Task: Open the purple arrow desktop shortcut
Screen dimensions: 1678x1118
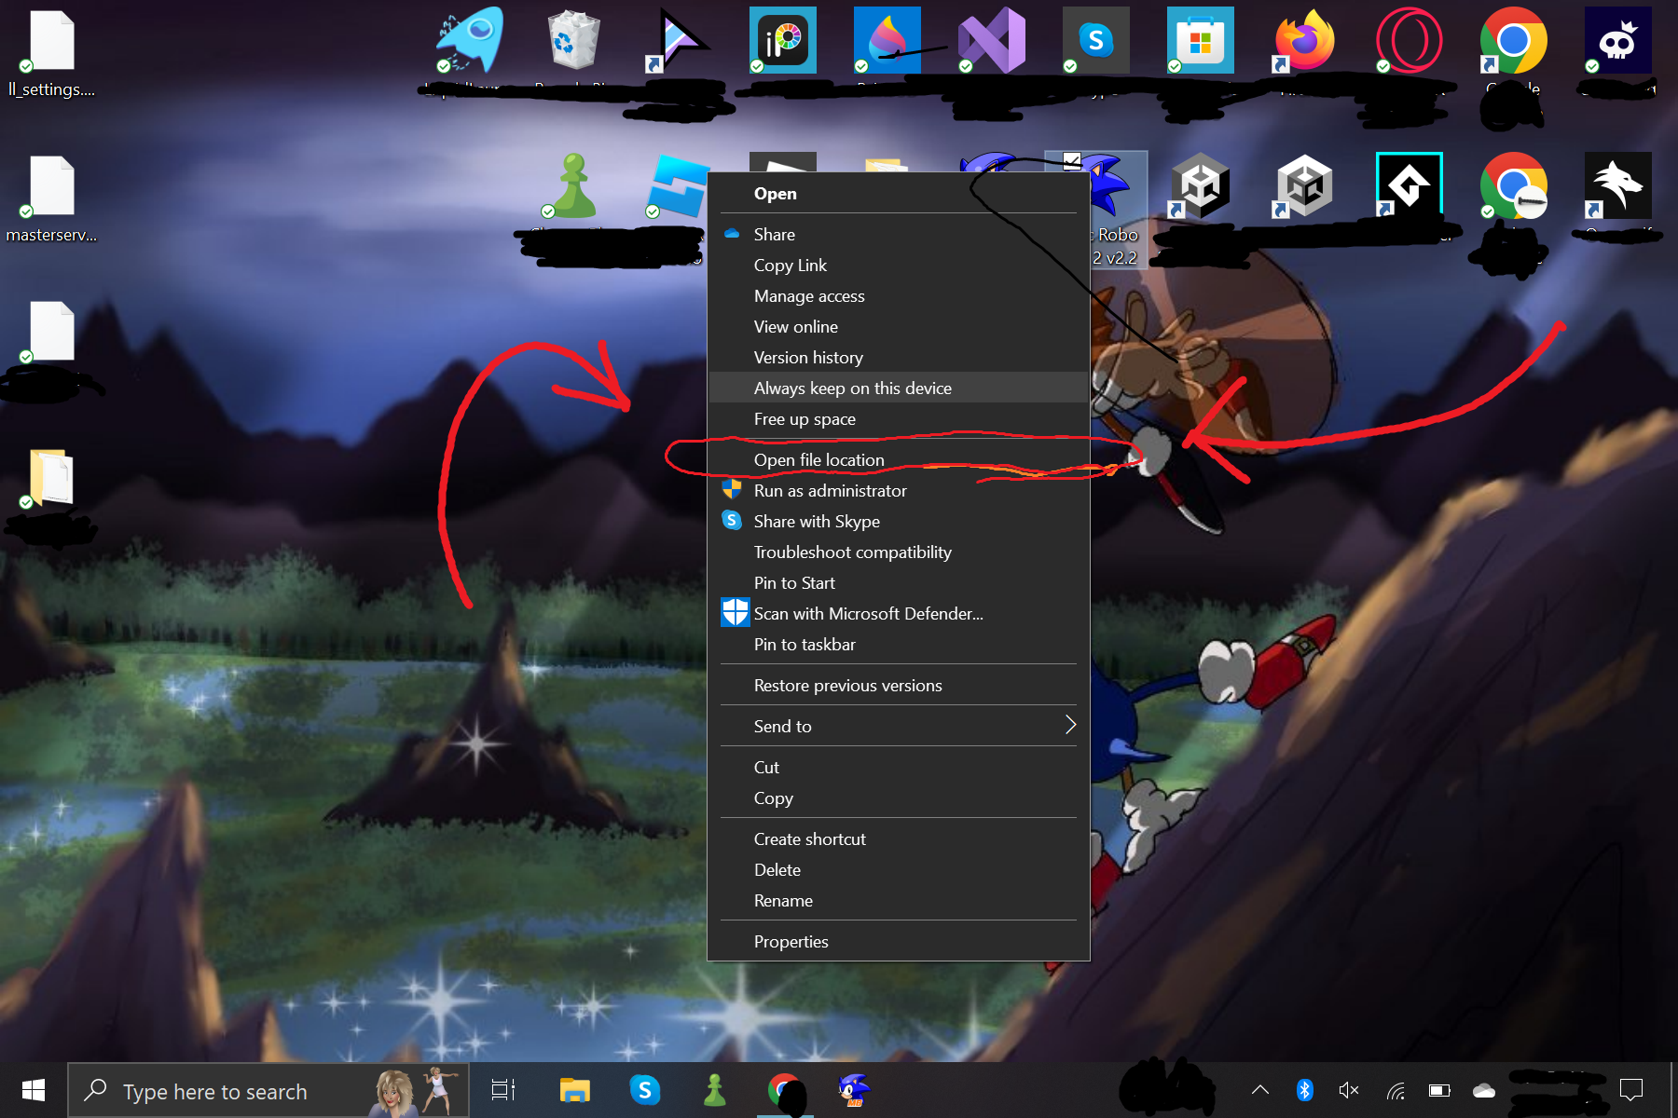Action: [679, 40]
